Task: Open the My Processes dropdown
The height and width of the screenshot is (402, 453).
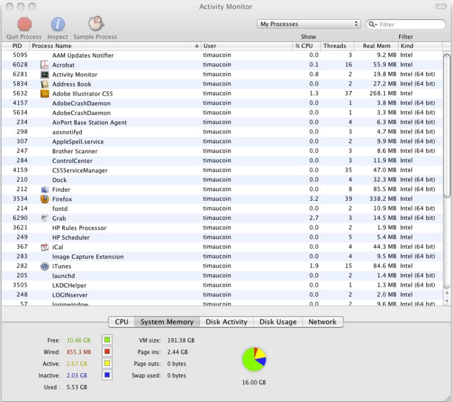Action: click(309, 24)
